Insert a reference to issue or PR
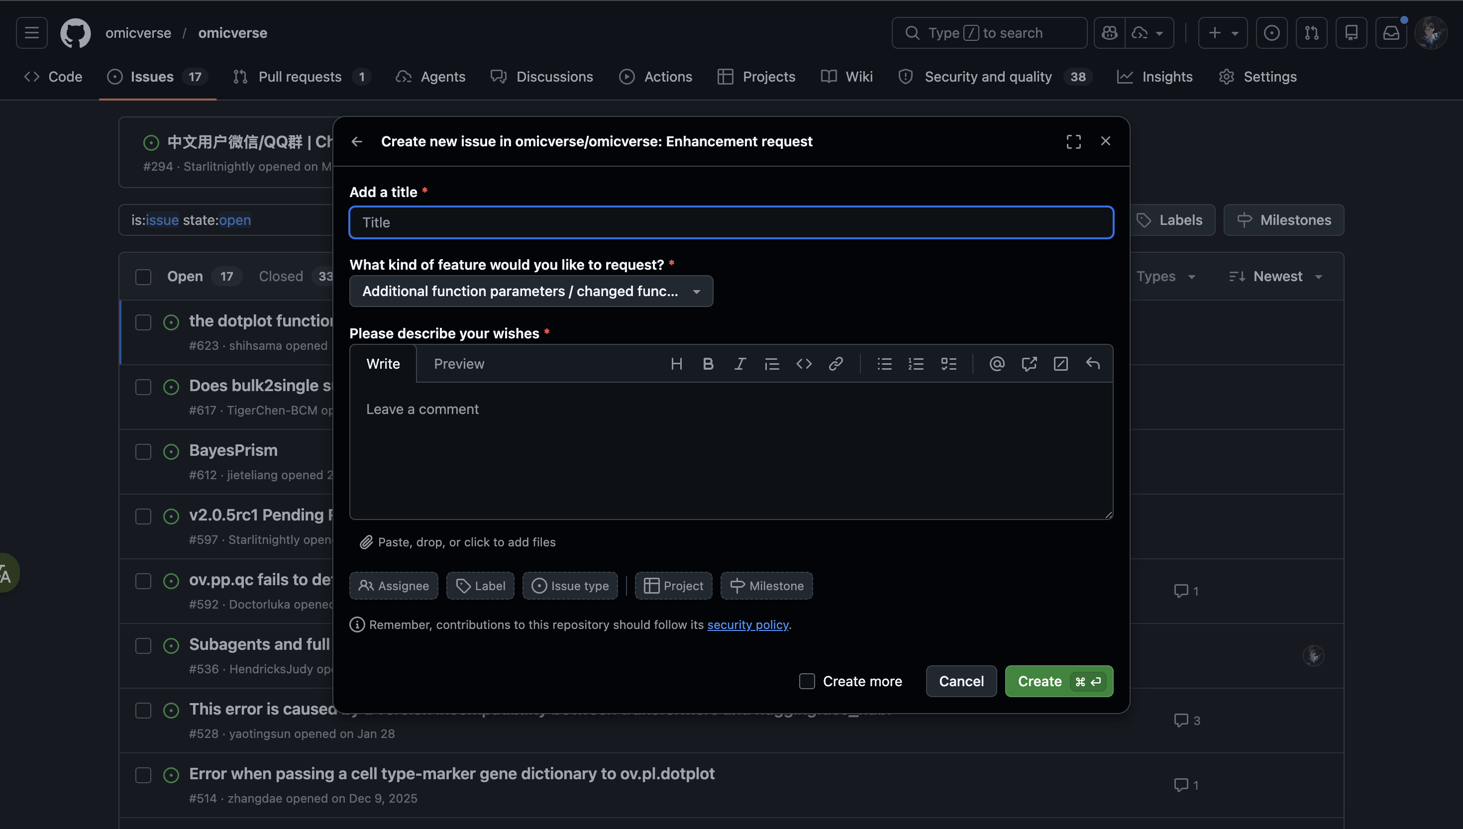The height and width of the screenshot is (829, 1463). [x=1029, y=364]
